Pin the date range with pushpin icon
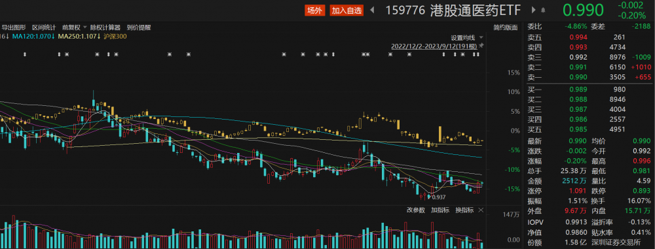The height and width of the screenshot is (249, 655). (x=481, y=46)
